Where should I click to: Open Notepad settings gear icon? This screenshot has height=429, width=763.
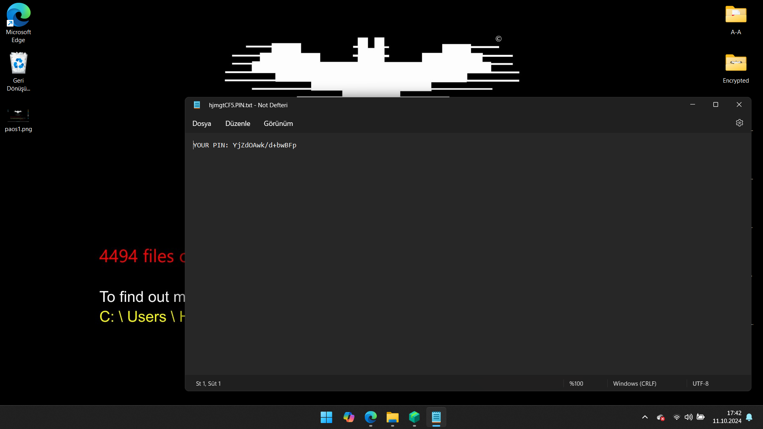(x=739, y=123)
